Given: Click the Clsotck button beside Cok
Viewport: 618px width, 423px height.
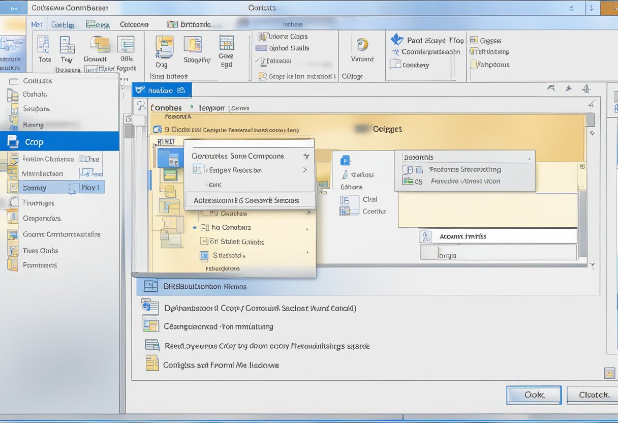Looking at the screenshot, I should click(593, 395).
